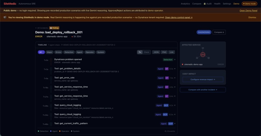Click the Operator legend dot

coord(60,131)
